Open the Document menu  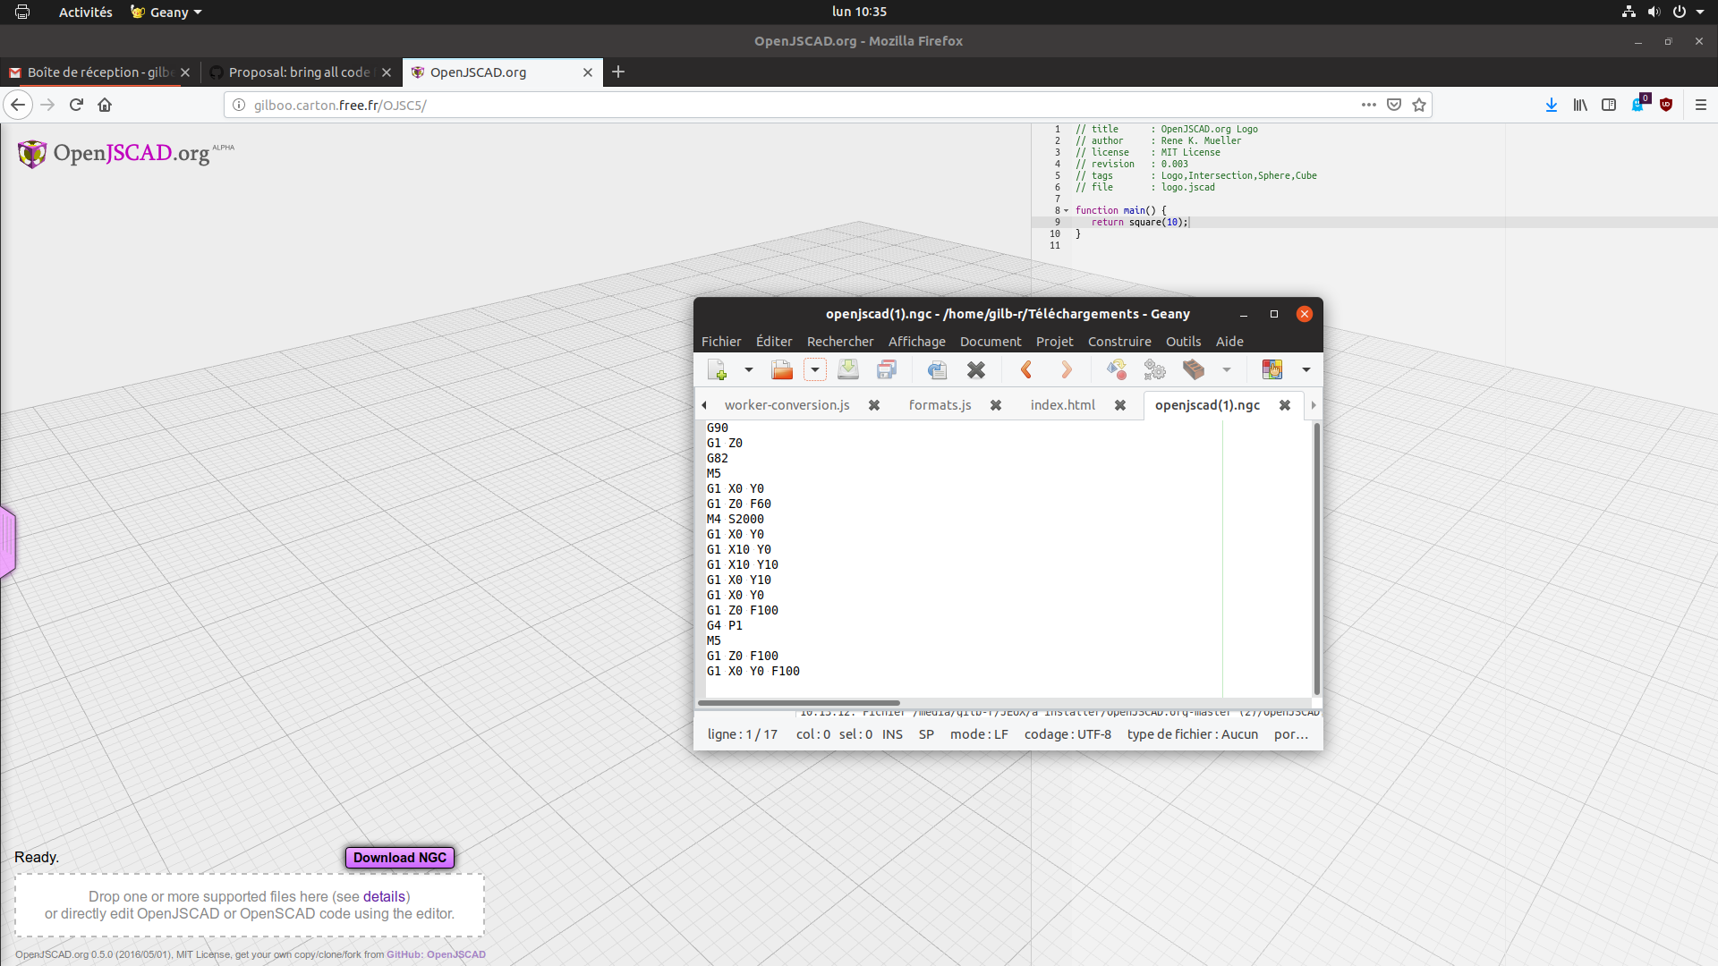click(991, 342)
